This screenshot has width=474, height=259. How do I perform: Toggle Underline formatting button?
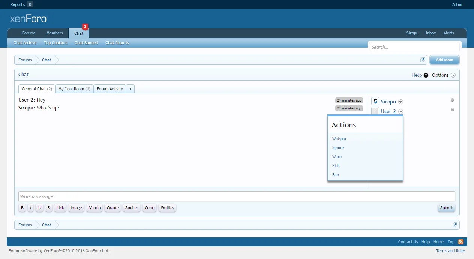click(40, 208)
